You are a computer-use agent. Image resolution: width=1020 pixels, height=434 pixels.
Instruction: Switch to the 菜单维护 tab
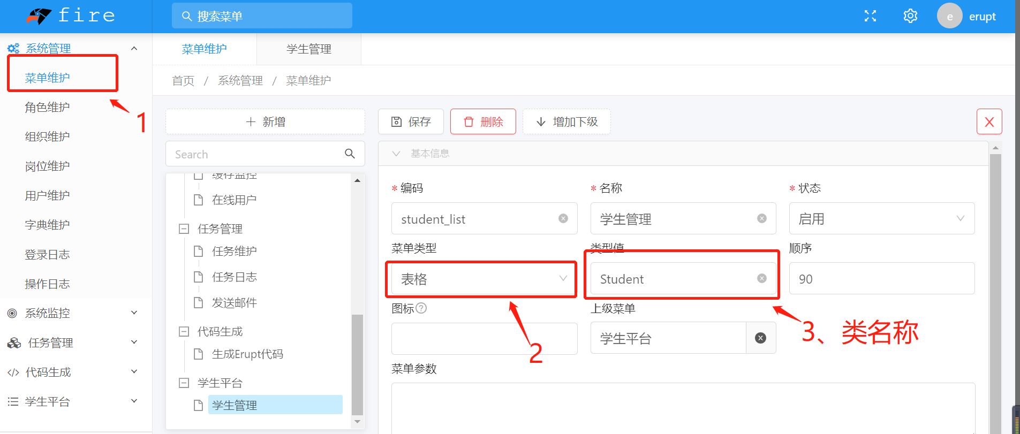(205, 49)
